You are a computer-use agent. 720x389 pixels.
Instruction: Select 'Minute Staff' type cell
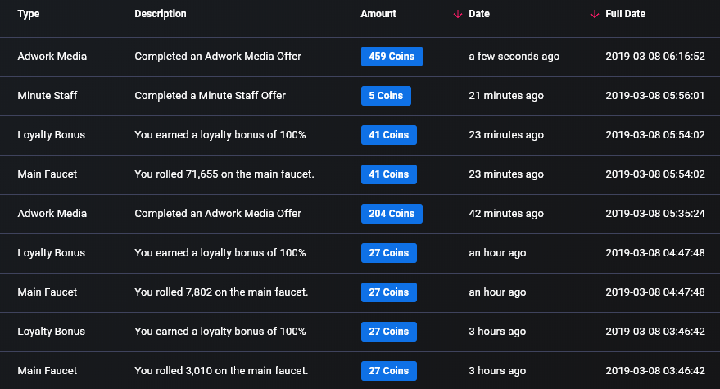[48, 96]
